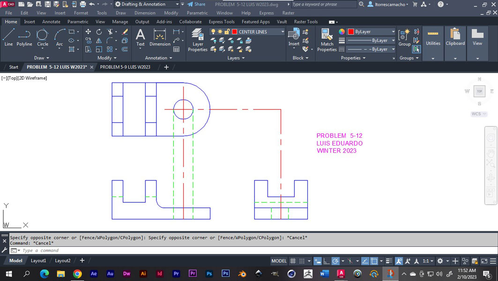Toggle grid display in status bar
Viewport: 498px width, 281px height.
(293, 261)
